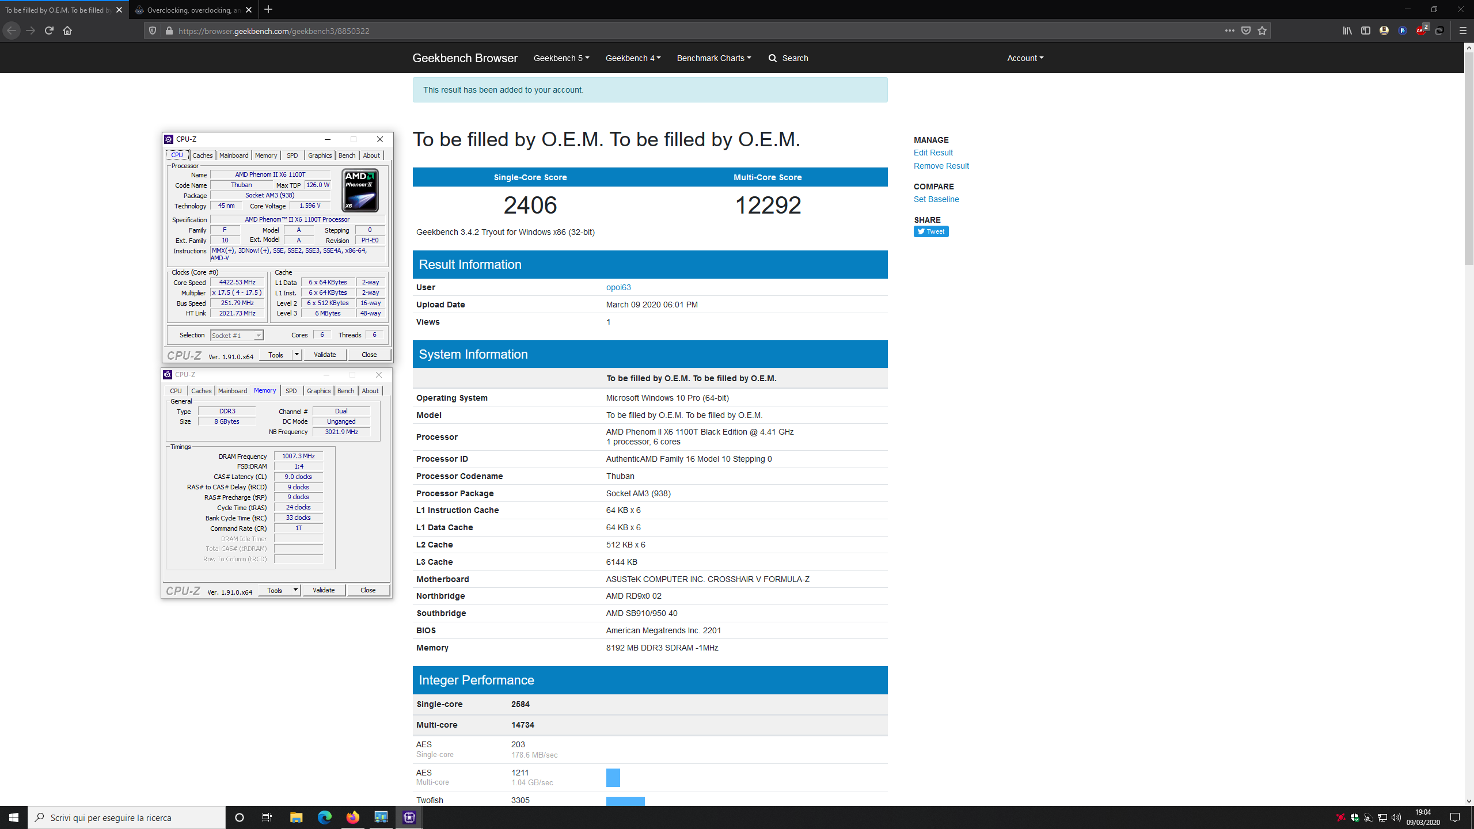
Task: Expand the Account dropdown
Action: coord(1025,58)
